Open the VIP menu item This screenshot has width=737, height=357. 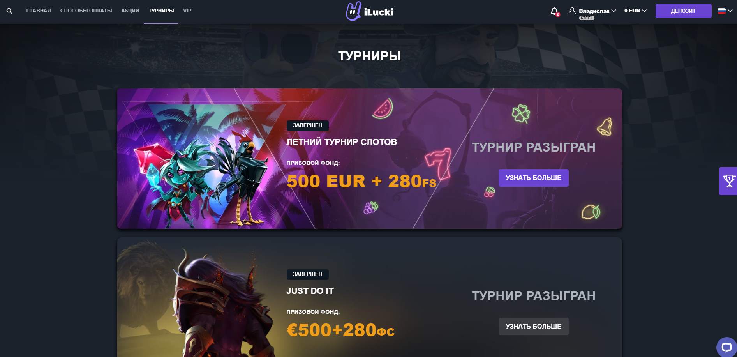(187, 11)
